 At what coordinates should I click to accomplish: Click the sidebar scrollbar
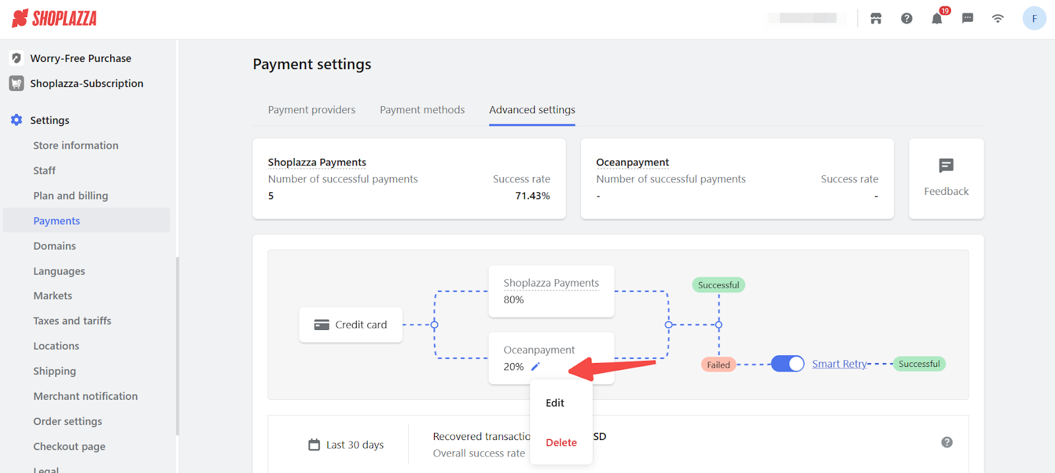(x=177, y=346)
